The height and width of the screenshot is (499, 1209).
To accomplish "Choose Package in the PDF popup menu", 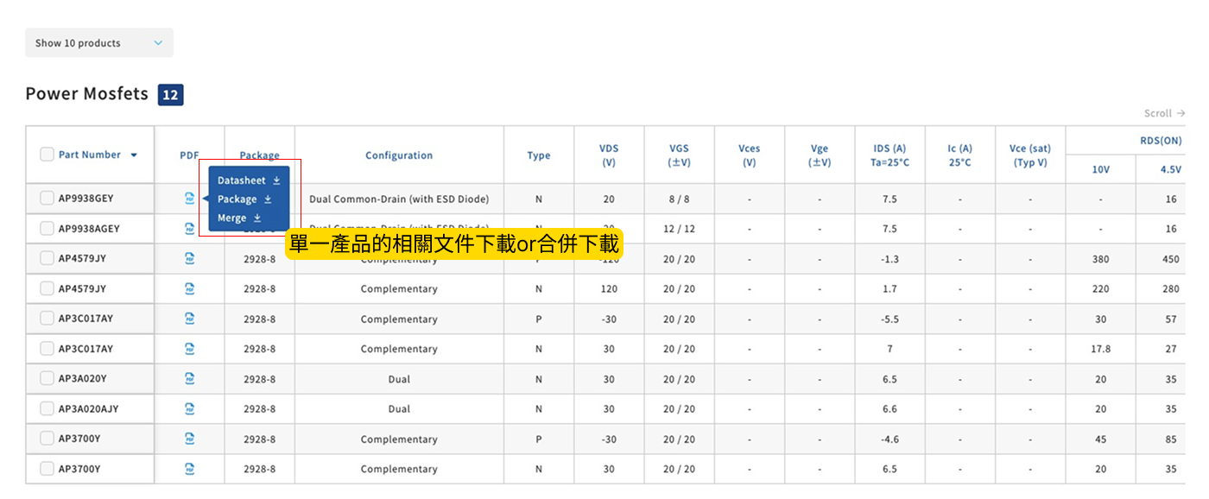I will click(244, 199).
